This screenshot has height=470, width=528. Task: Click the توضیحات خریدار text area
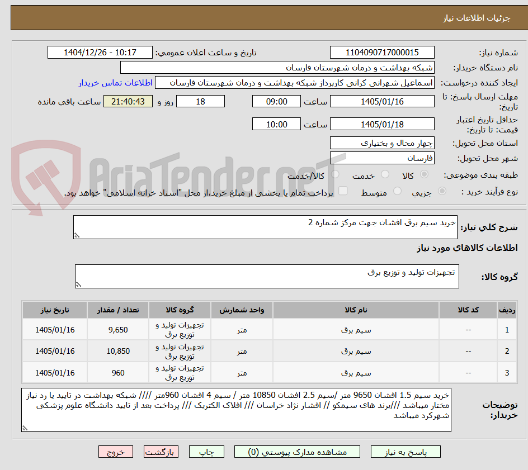tap(236, 410)
